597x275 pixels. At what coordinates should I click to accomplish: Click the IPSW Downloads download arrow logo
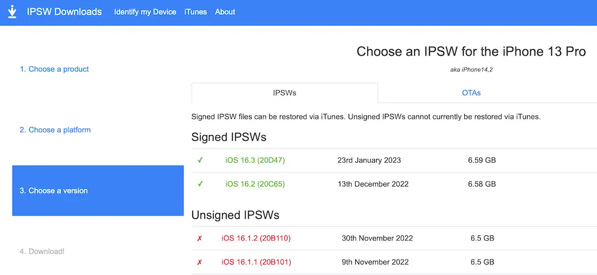pyautogui.click(x=12, y=12)
